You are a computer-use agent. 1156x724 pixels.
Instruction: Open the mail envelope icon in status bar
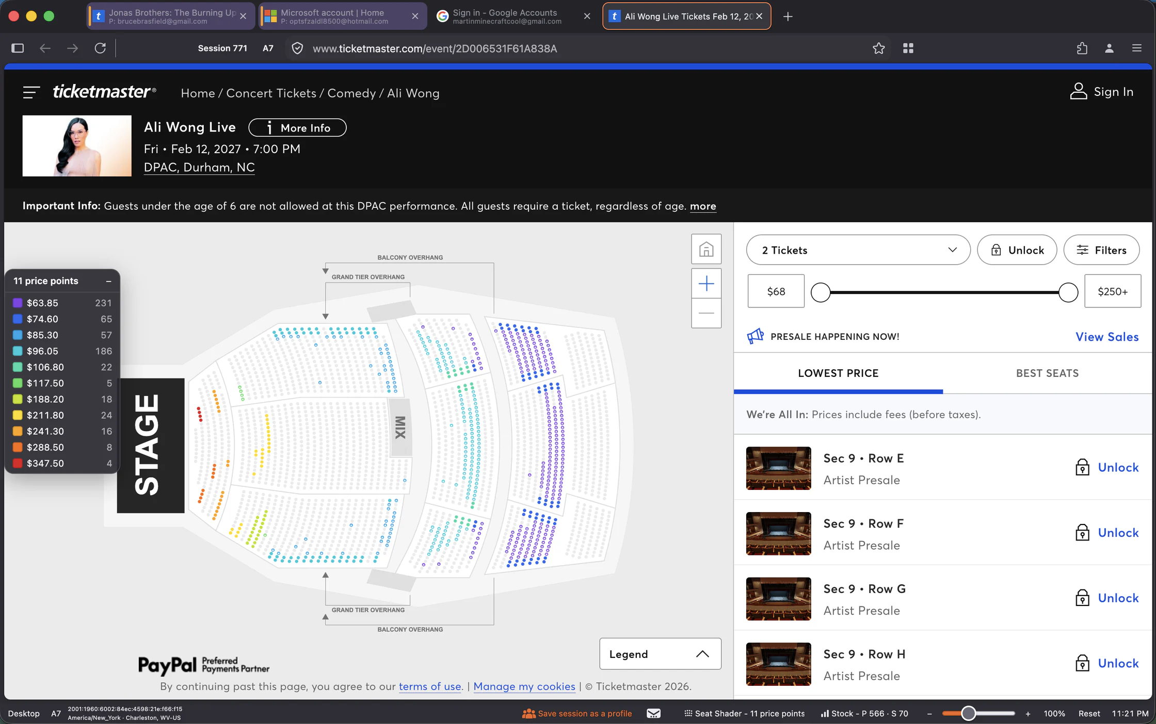pyautogui.click(x=653, y=713)
